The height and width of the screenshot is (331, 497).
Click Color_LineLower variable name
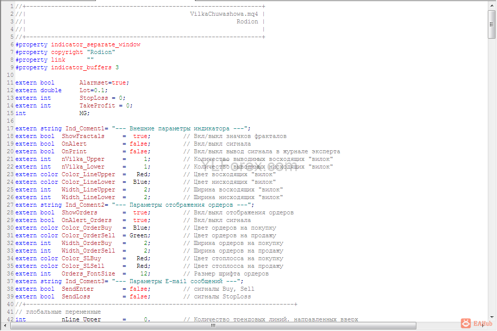click(88, 182)
